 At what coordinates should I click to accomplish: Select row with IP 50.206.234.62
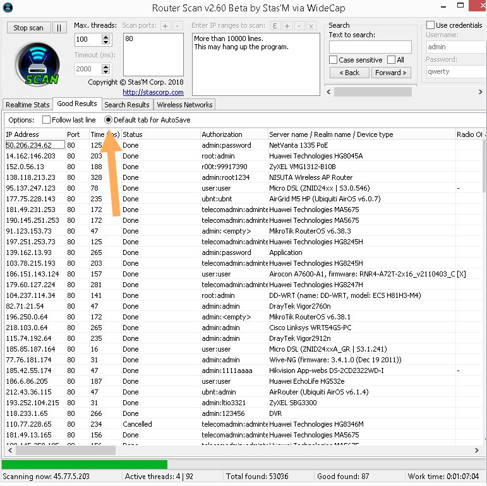pyautogui.click(x=244, y=145)
